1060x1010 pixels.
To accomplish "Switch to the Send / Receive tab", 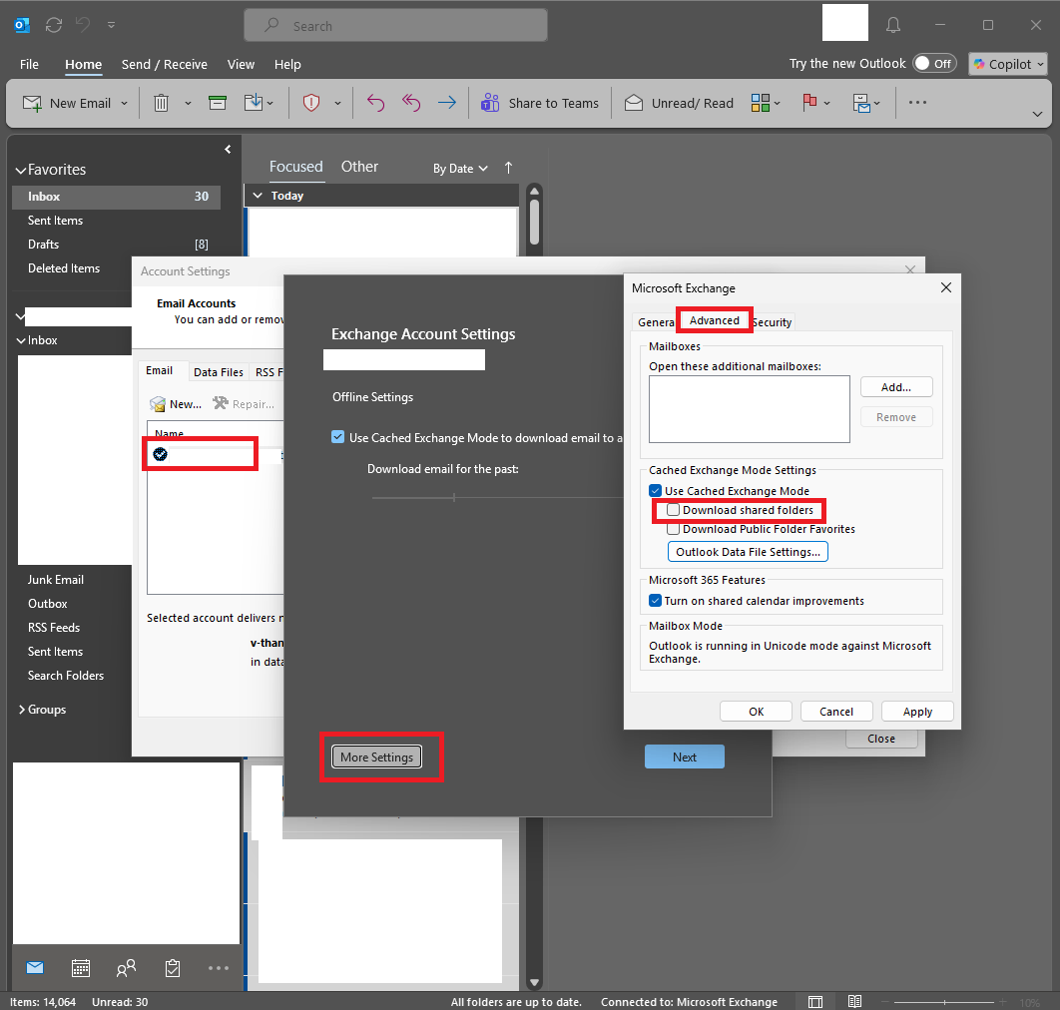I will click(165, 64).
